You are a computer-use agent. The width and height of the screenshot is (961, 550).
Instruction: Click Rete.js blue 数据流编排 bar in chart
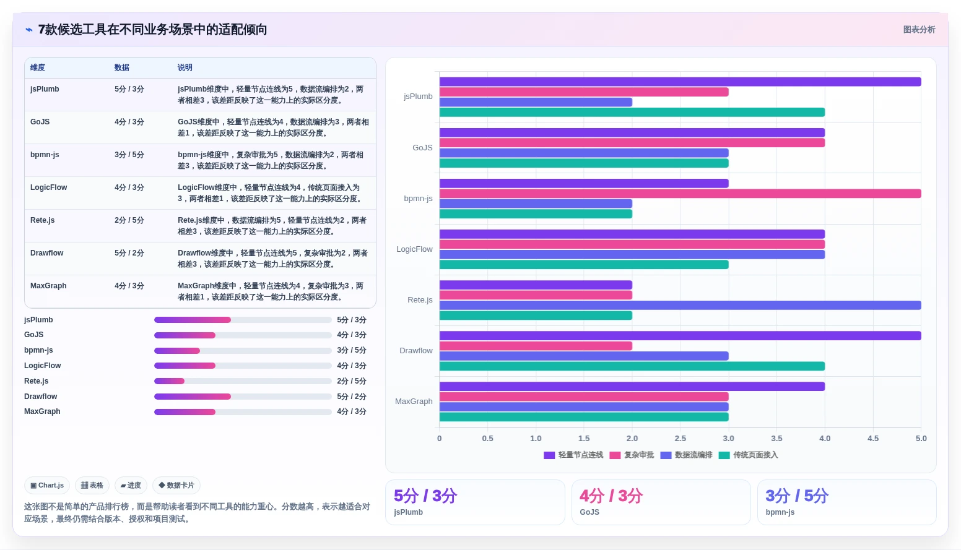[681, 305]
